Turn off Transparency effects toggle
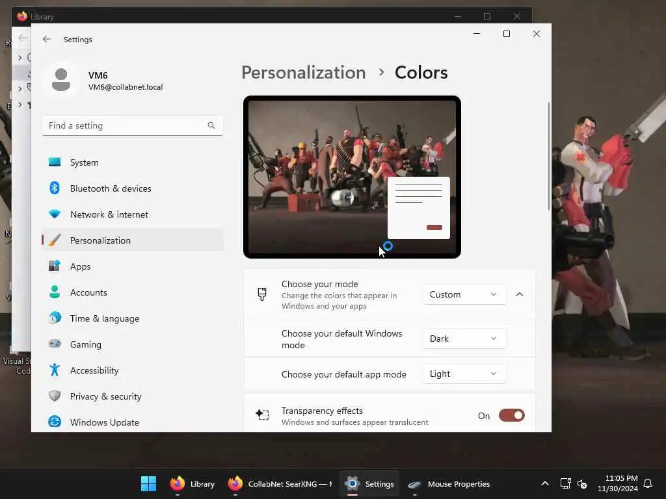666x499 pixels. point(511,415)
